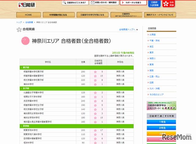Image resolution: width=196 pixels, height=144 pixels.
Task: Click the pink arrow circle beside the title
Action: [x=25, y=41]
